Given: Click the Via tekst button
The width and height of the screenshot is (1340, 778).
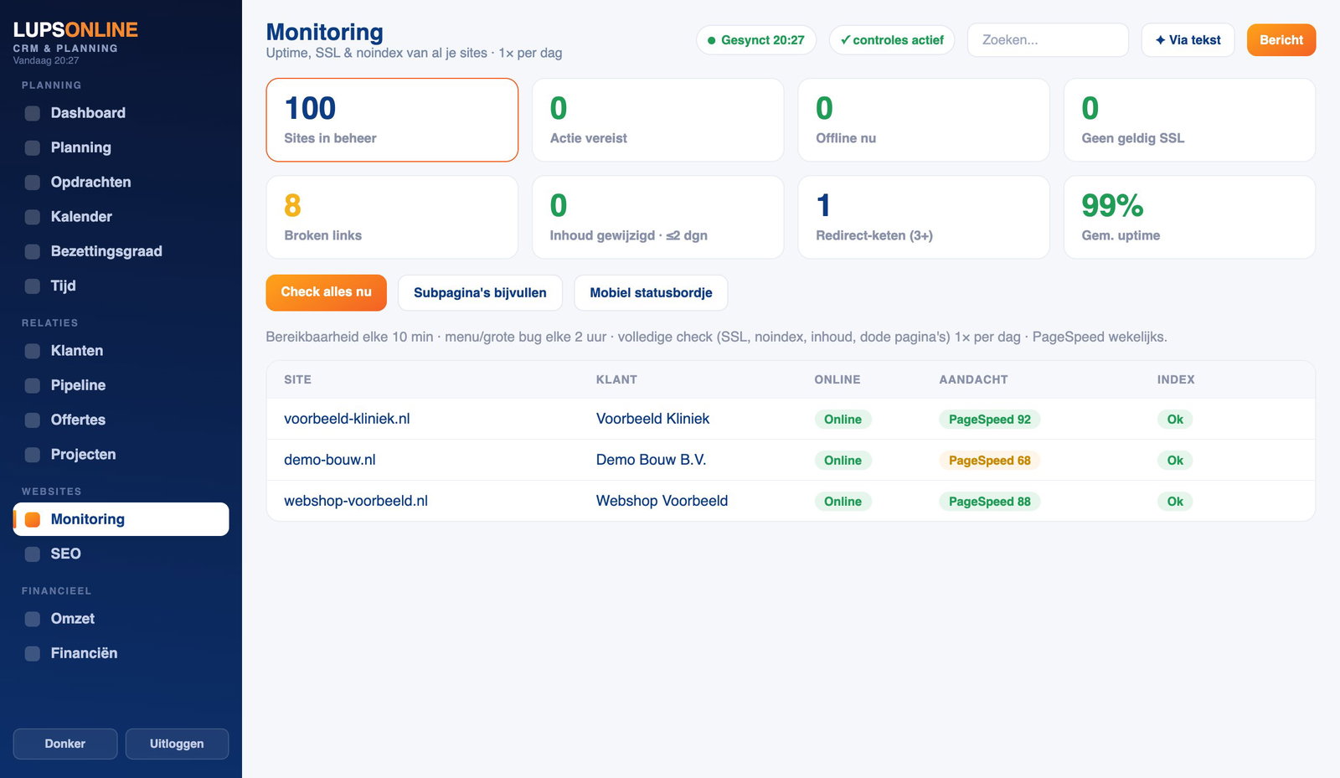Looking at the screenshot, I should [x=1188, y=40].
